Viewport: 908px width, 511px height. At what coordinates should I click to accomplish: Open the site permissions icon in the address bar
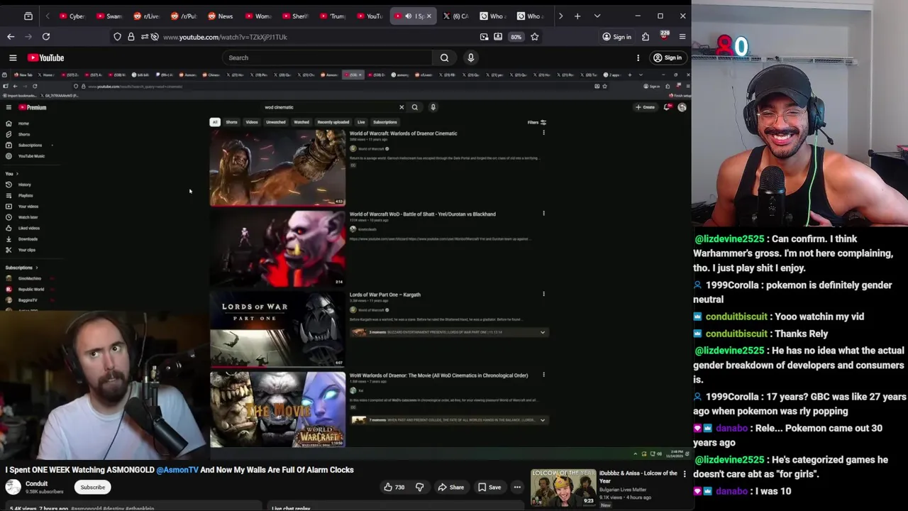(144, 36)
